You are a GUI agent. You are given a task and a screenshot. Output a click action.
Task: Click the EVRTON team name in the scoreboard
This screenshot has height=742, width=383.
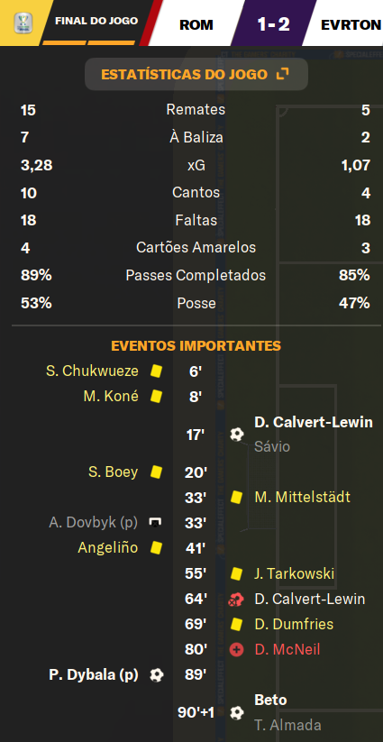click(351, 24)
